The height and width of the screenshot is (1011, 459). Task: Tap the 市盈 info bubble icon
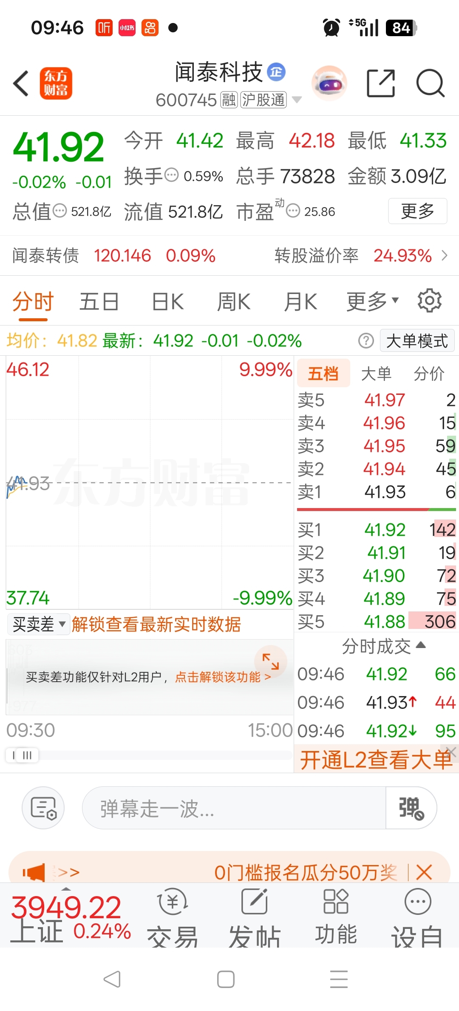293,210
